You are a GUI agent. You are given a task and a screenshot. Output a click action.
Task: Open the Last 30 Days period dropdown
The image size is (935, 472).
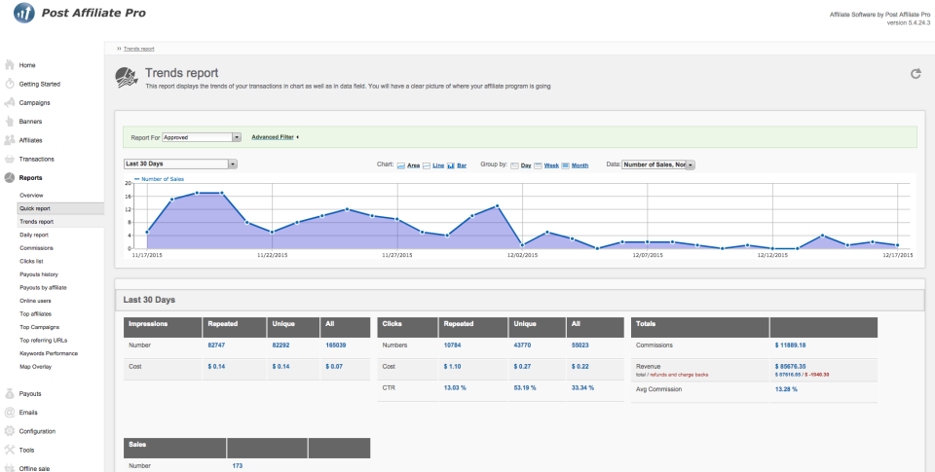coord(180,163)
